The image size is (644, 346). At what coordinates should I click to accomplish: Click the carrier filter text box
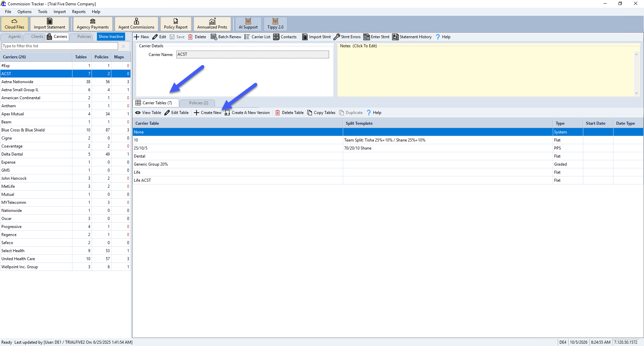click(60, 46)
